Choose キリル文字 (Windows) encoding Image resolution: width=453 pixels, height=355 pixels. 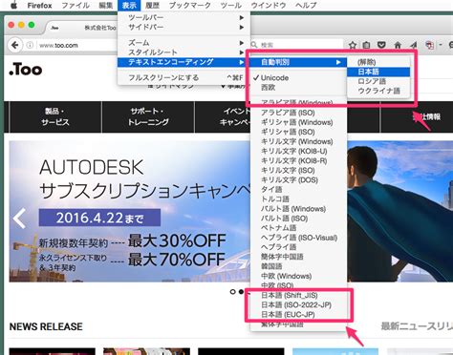click(298, 141)
